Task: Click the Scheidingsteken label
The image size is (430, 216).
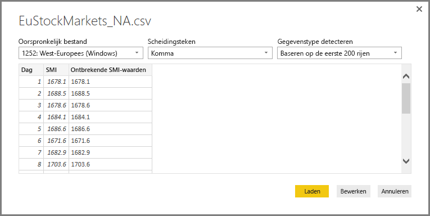Action: [x=171, y=42]
